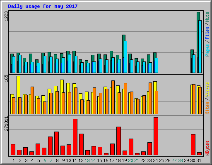This screenshot has width=212, height=165.
Task: Click the red KBytes bar for day 8
Action: pos(56,144)
